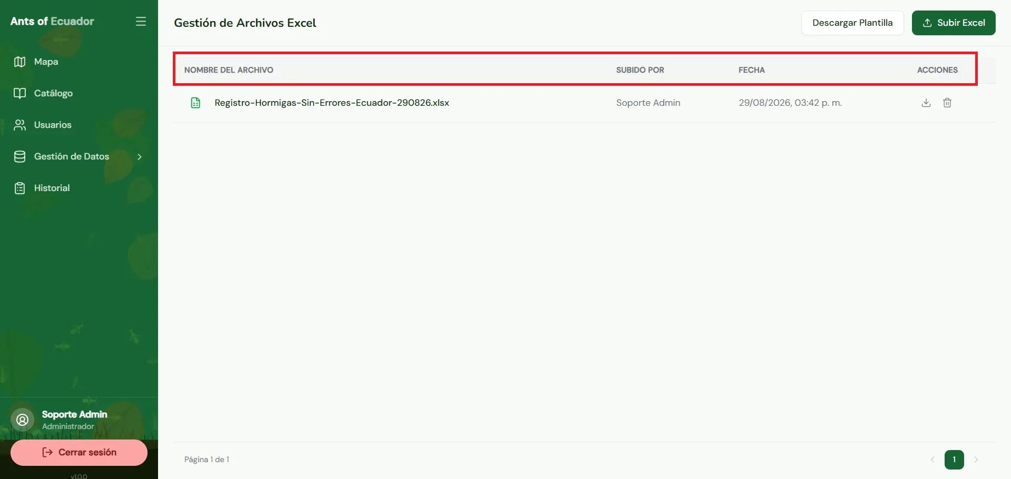
Task: Click the Página 1 de 1 text
Action: pos(207,460)
